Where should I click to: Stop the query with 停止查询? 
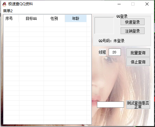[138, 62]
